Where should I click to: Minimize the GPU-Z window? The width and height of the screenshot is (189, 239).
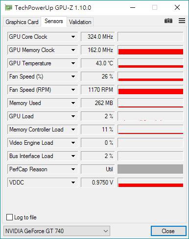[133, 7]
